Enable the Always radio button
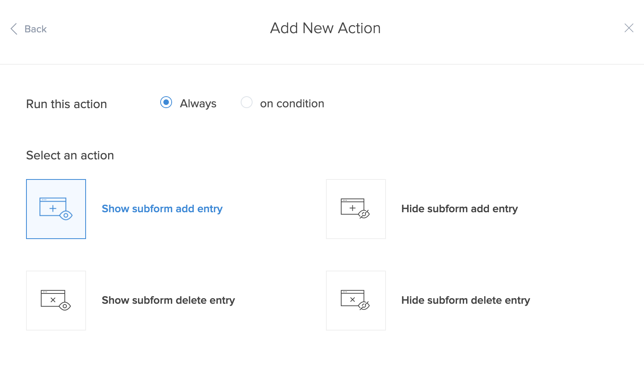 tap(166, 103)
